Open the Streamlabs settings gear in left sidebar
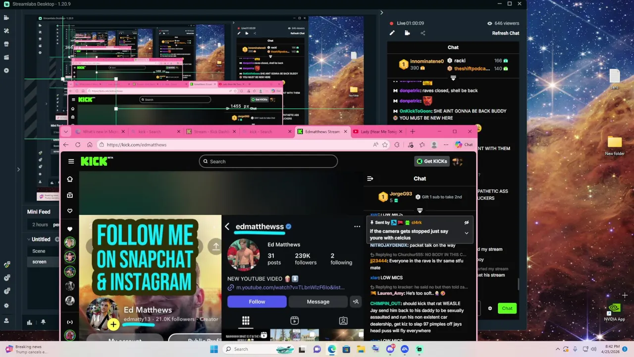The width and height of the screenshot is (634, 357). 6,305
